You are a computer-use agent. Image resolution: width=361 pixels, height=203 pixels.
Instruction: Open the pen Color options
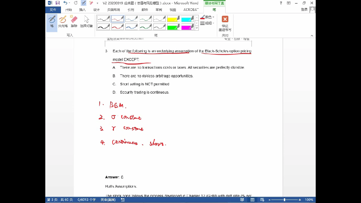[x=207, y=17]
